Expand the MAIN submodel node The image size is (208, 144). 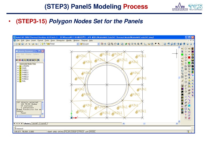[x=18, y=68]
